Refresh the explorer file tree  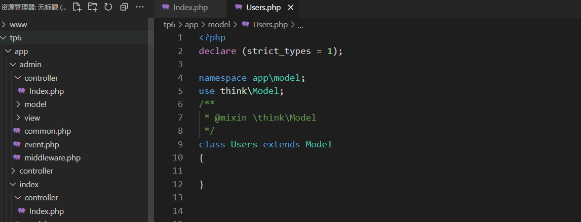coord(108,7)
